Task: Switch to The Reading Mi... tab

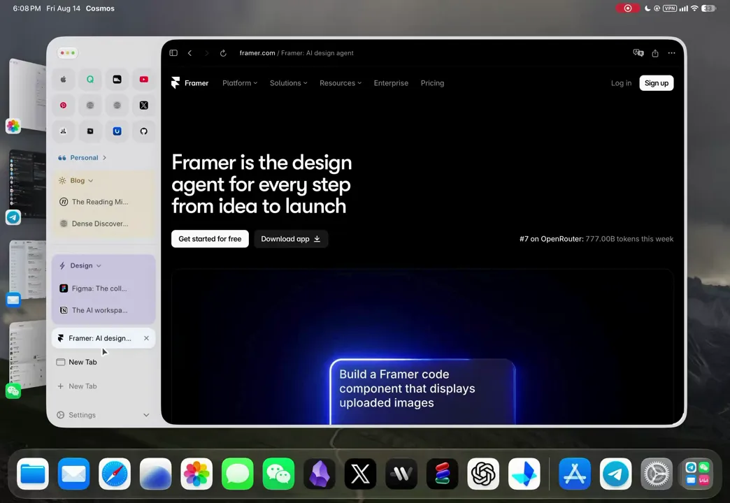Action: pyautogui.click(x=103, y=202)
